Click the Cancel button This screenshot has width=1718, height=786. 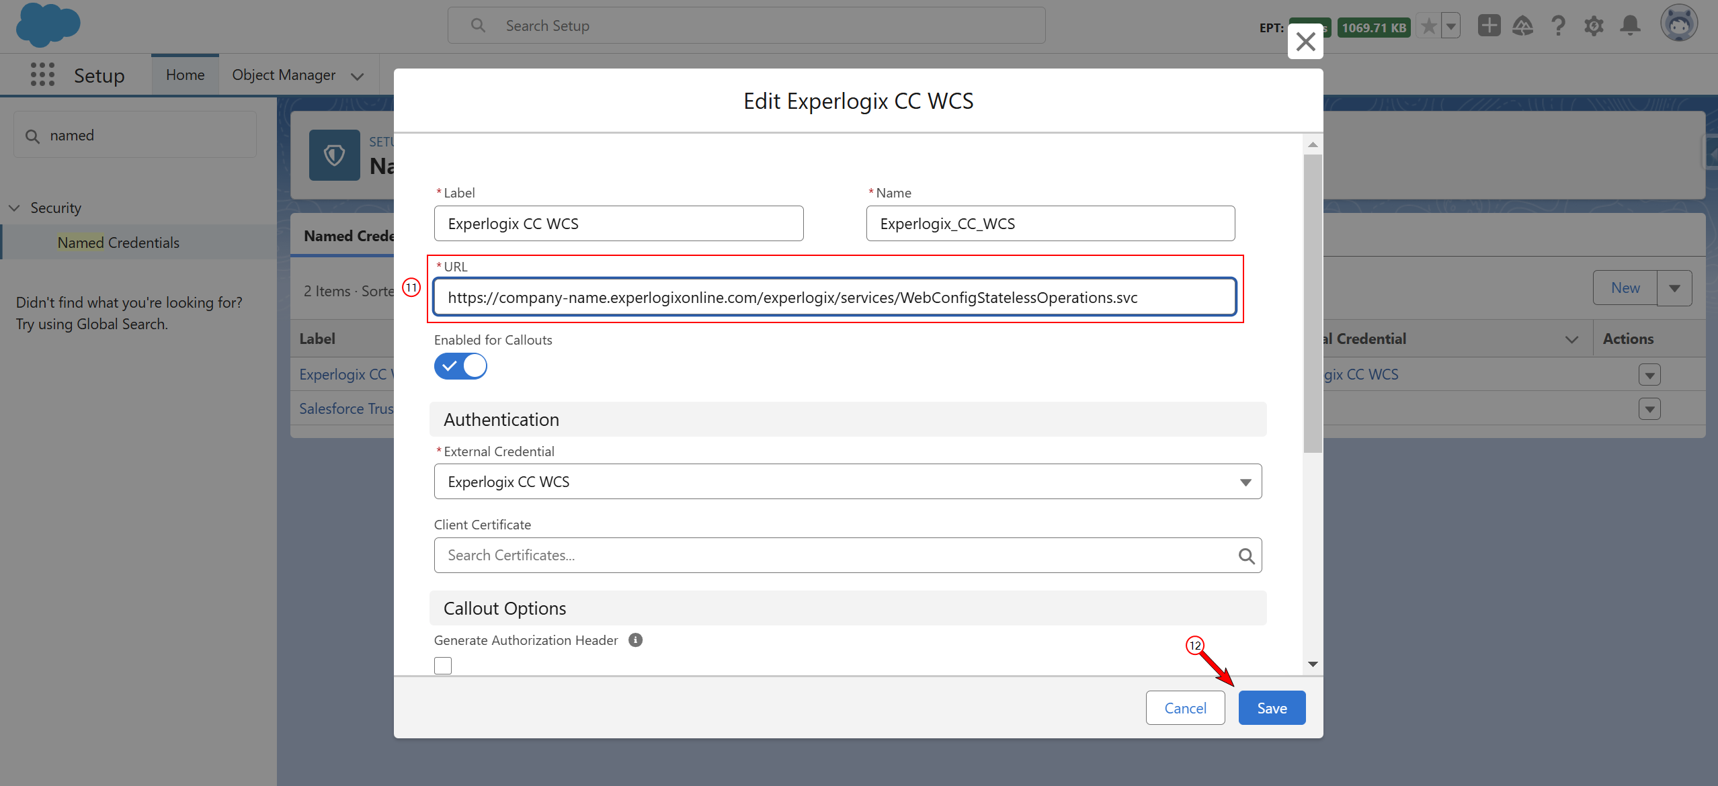[x=1185, y=708]
